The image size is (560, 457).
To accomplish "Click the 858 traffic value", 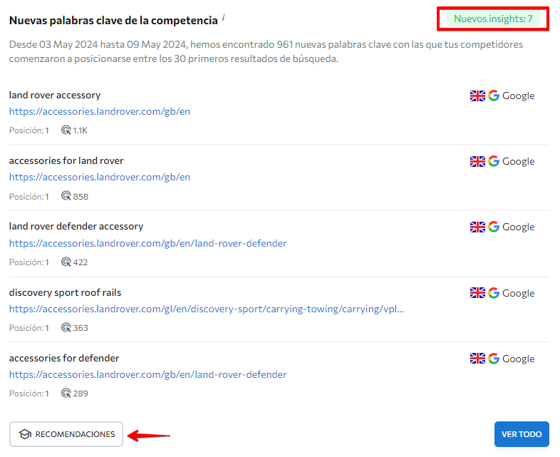I will click(81, 197).
